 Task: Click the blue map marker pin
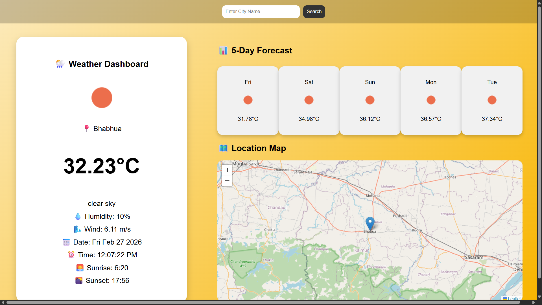click(370, 224)
